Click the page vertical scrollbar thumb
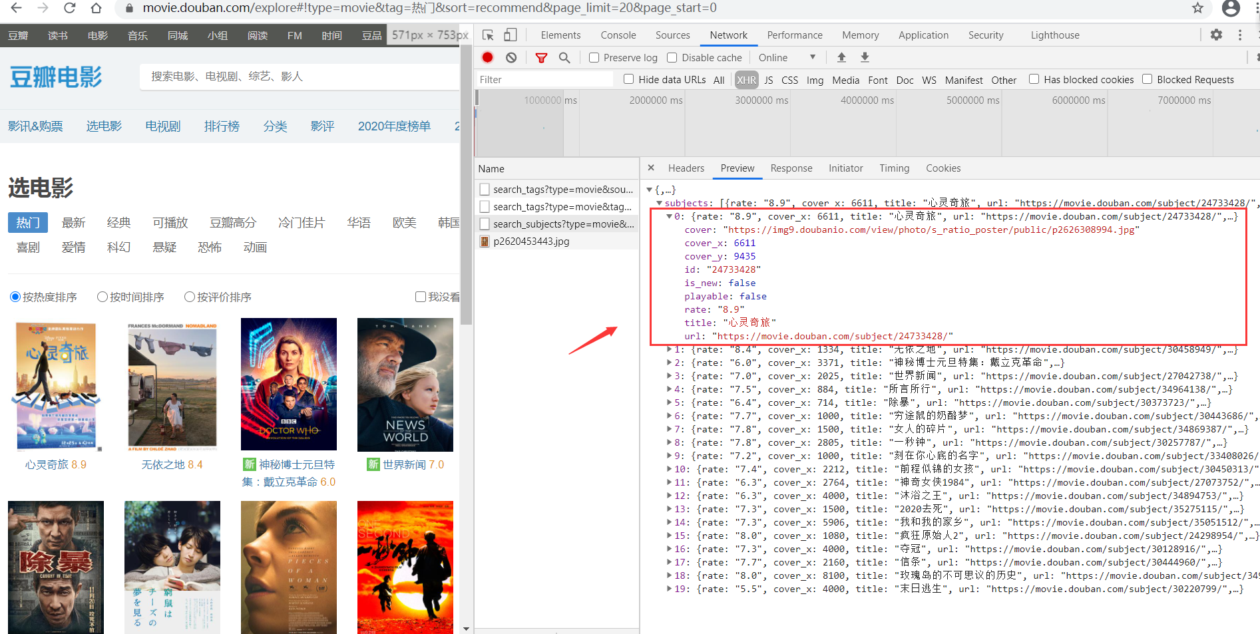Viewport: 1260px width, 634px height. coord(467,185)
